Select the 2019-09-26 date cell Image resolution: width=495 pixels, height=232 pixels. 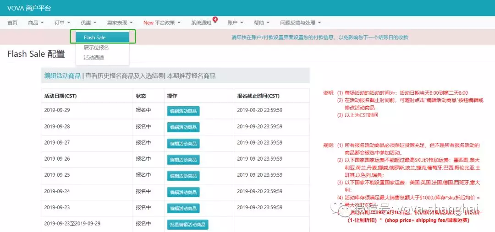pyautogui.click(x=87, y=160)
